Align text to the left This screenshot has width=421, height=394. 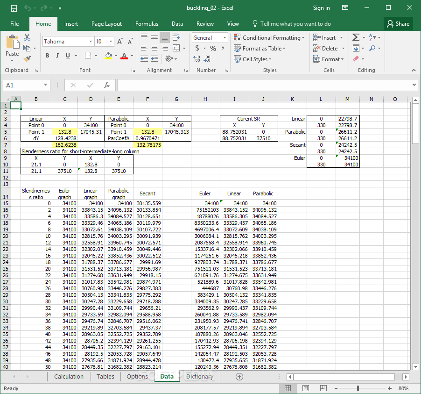click(144, 48)
